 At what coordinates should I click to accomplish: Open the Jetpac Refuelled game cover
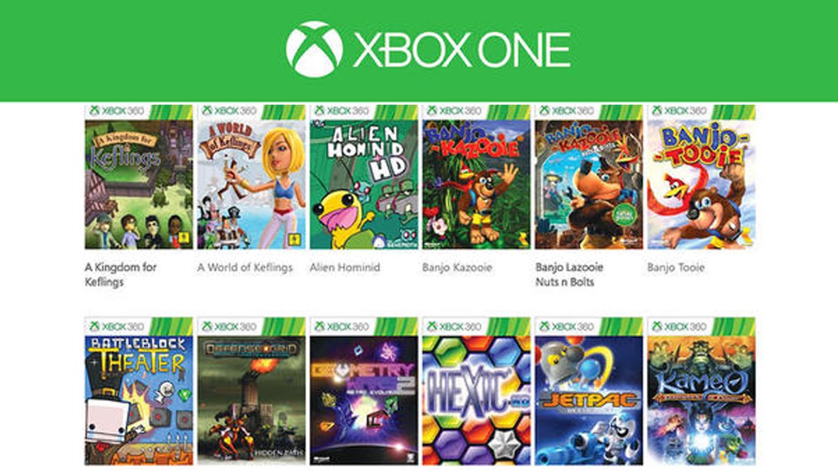point(589,391)
